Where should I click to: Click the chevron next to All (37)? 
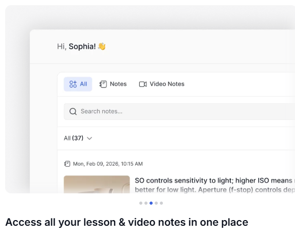coord(89,138)
